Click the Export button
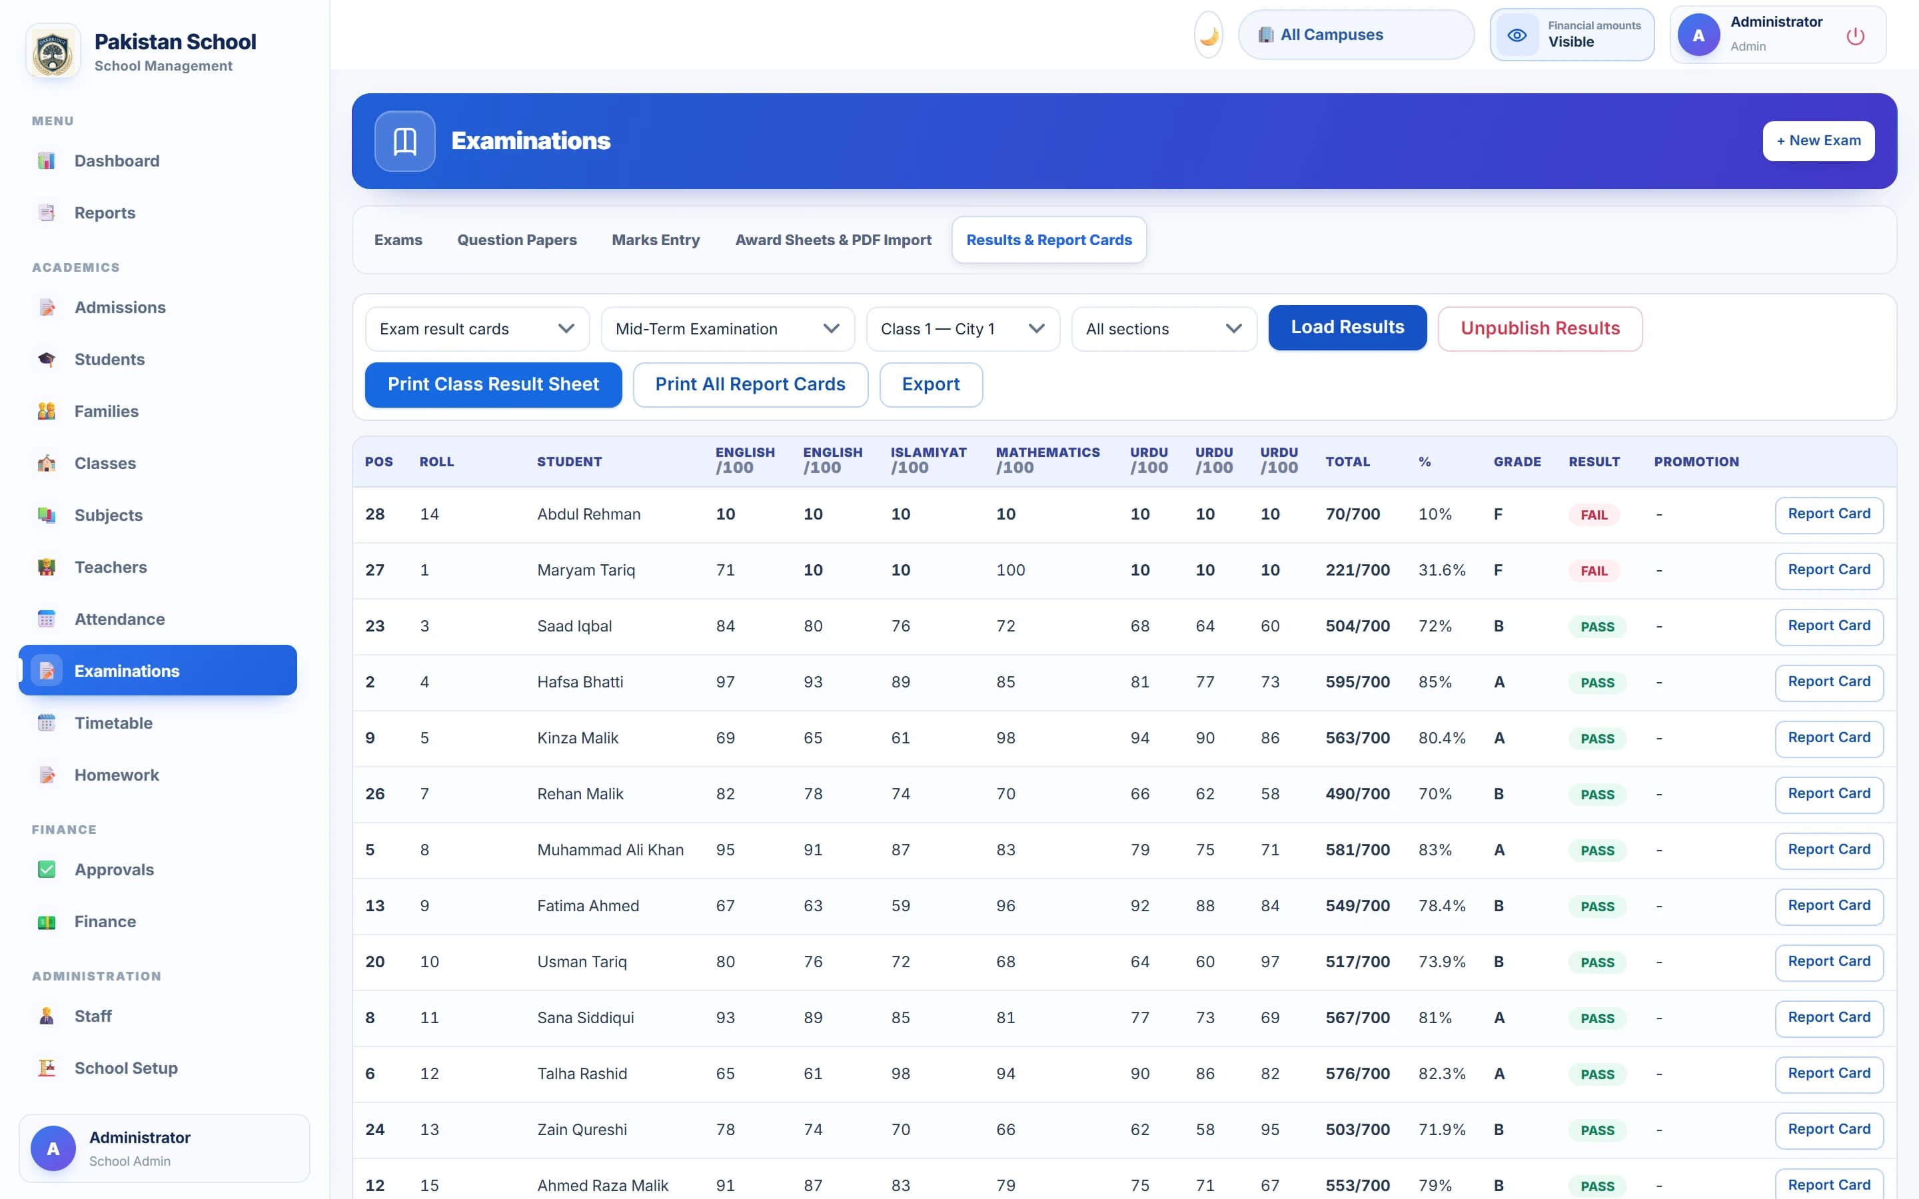Viewport: 1919px width, 1199px height. 931,386
